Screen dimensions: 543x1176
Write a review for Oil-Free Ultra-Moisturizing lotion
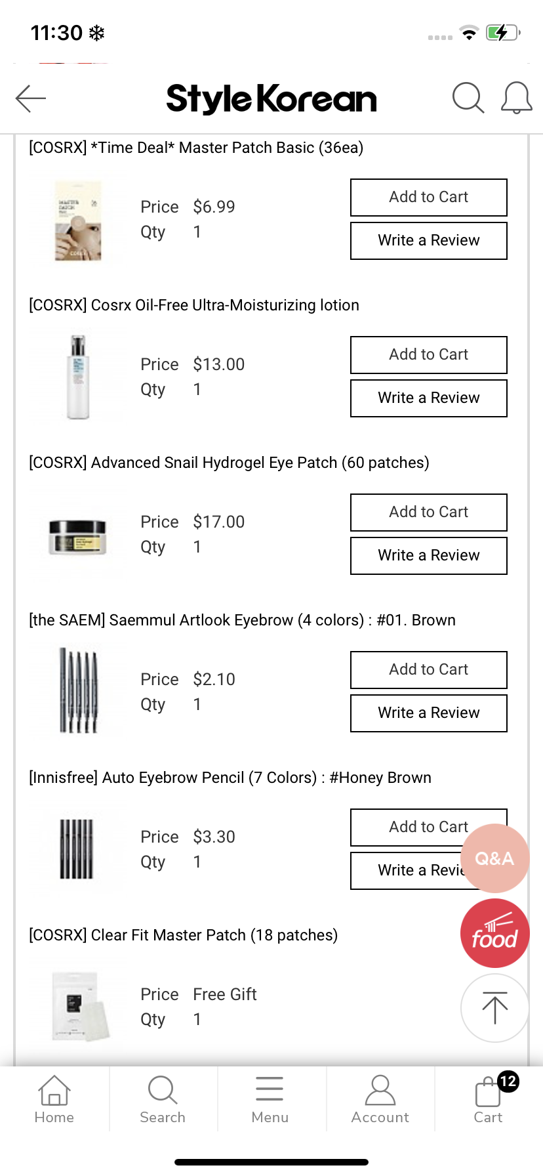tap(429, 398)
